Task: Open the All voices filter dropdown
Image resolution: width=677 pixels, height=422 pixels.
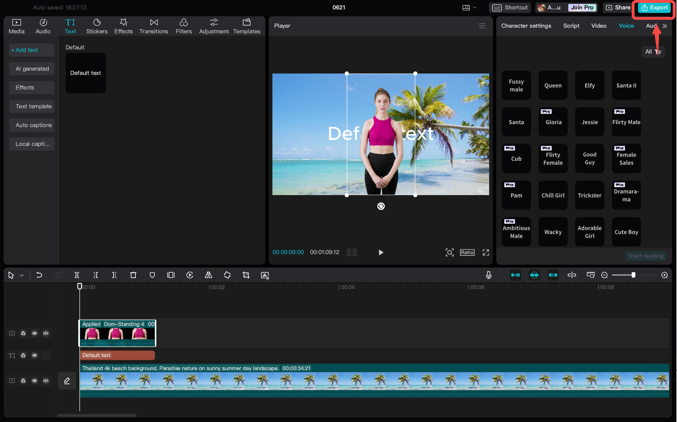Action: (x=653, y=52)
